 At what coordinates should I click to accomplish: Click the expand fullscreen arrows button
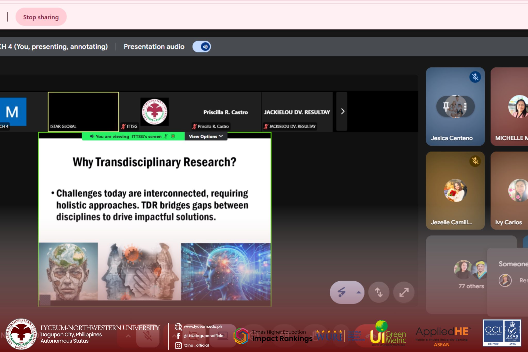[x=404, y=292]
